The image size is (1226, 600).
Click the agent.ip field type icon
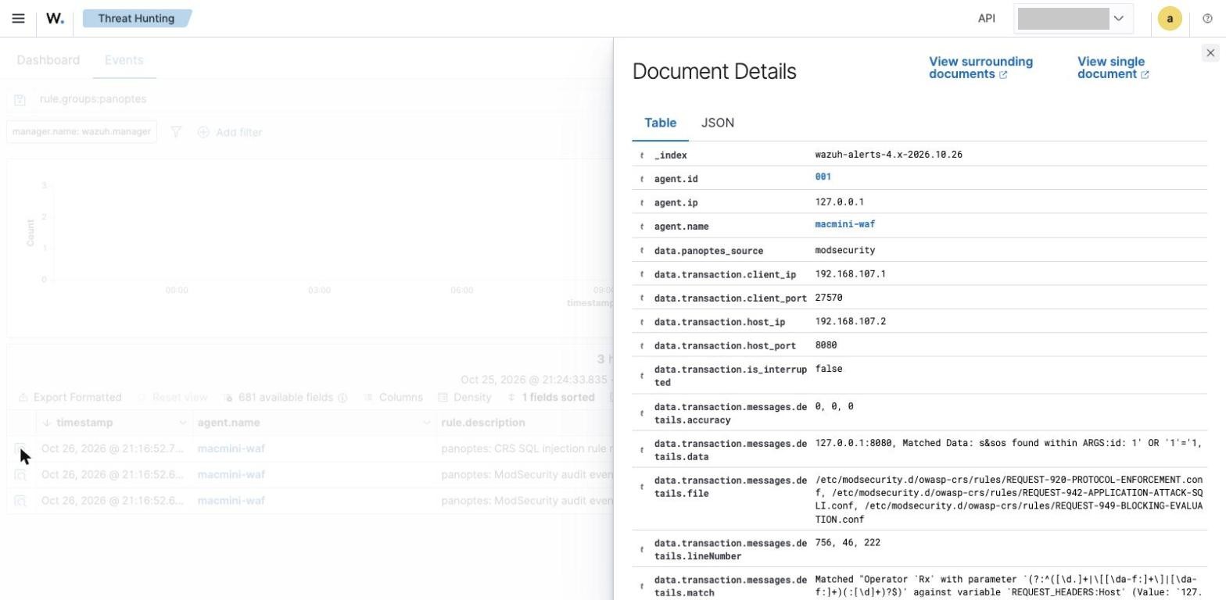[642, 202]
